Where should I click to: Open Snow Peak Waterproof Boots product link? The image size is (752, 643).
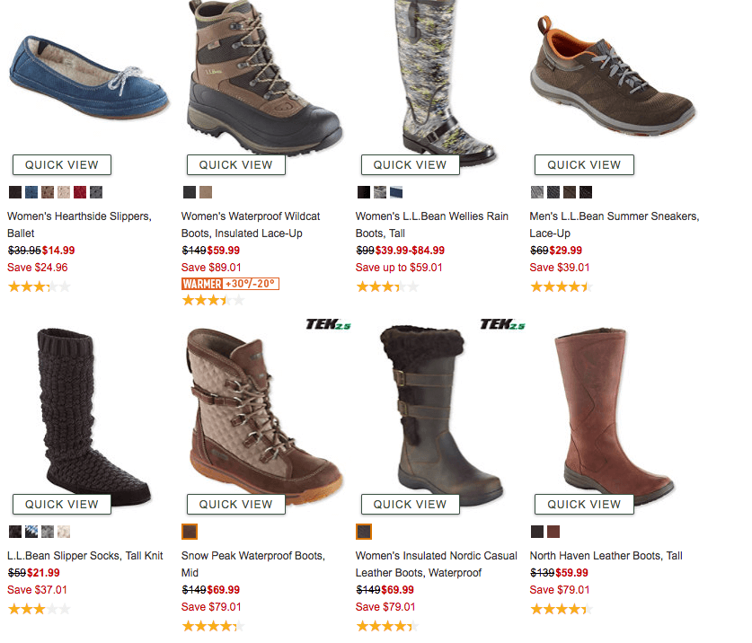[x=253, y=564]
